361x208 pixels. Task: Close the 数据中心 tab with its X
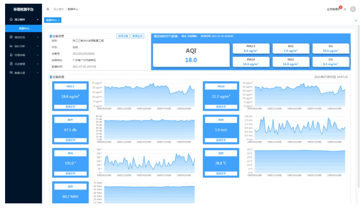tap(59, 20)
